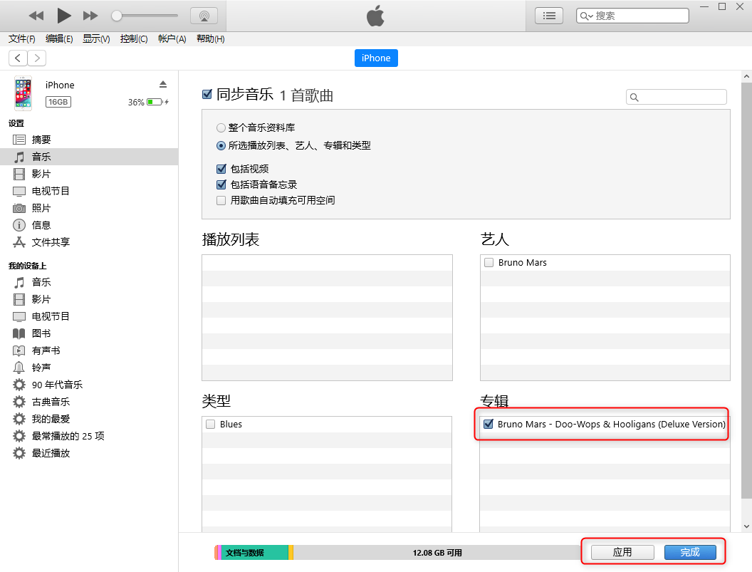Uncheck Doo-Wops & Hooligans album checkbox

point(489,425)
